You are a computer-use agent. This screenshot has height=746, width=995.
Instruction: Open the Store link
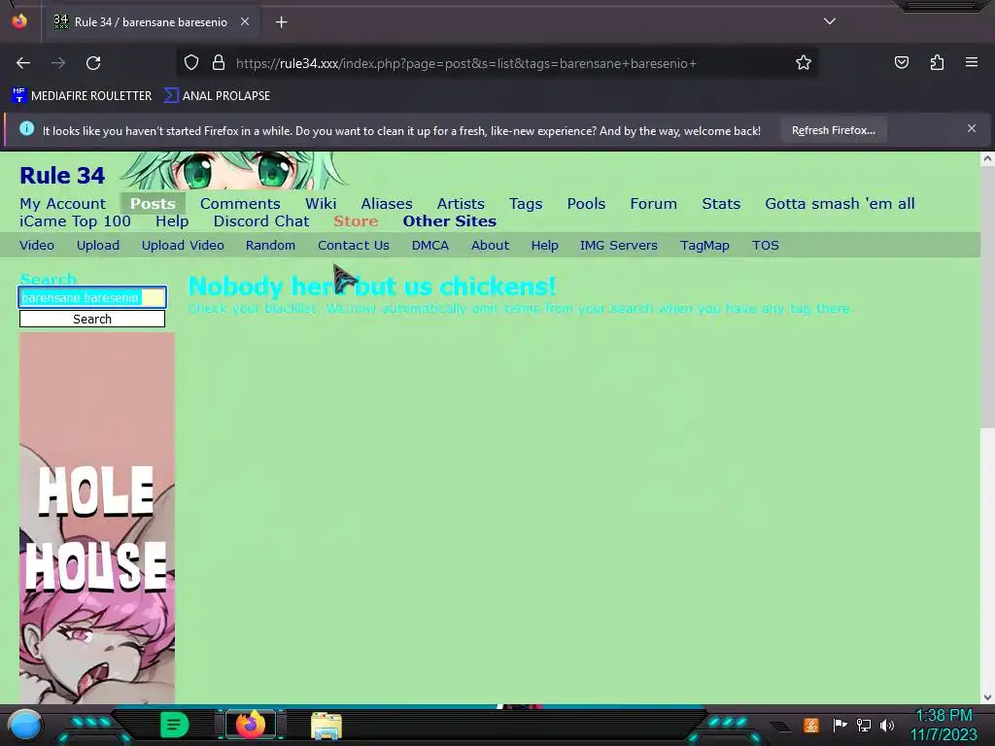click(356, 221)
